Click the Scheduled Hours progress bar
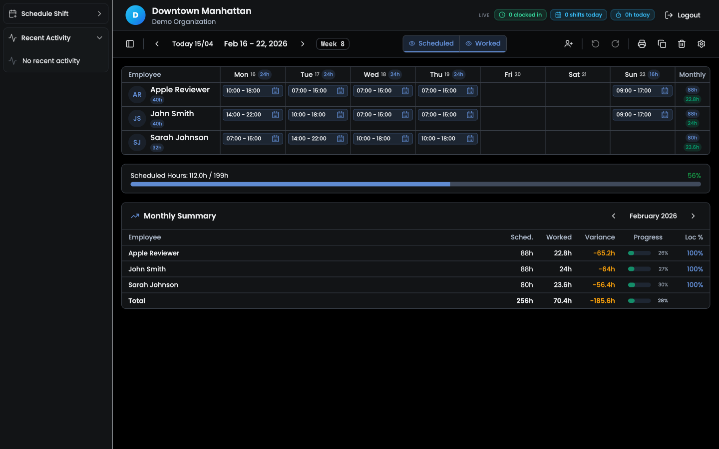The height and width of the screenshot is (449, 719). tap(415, 184)
